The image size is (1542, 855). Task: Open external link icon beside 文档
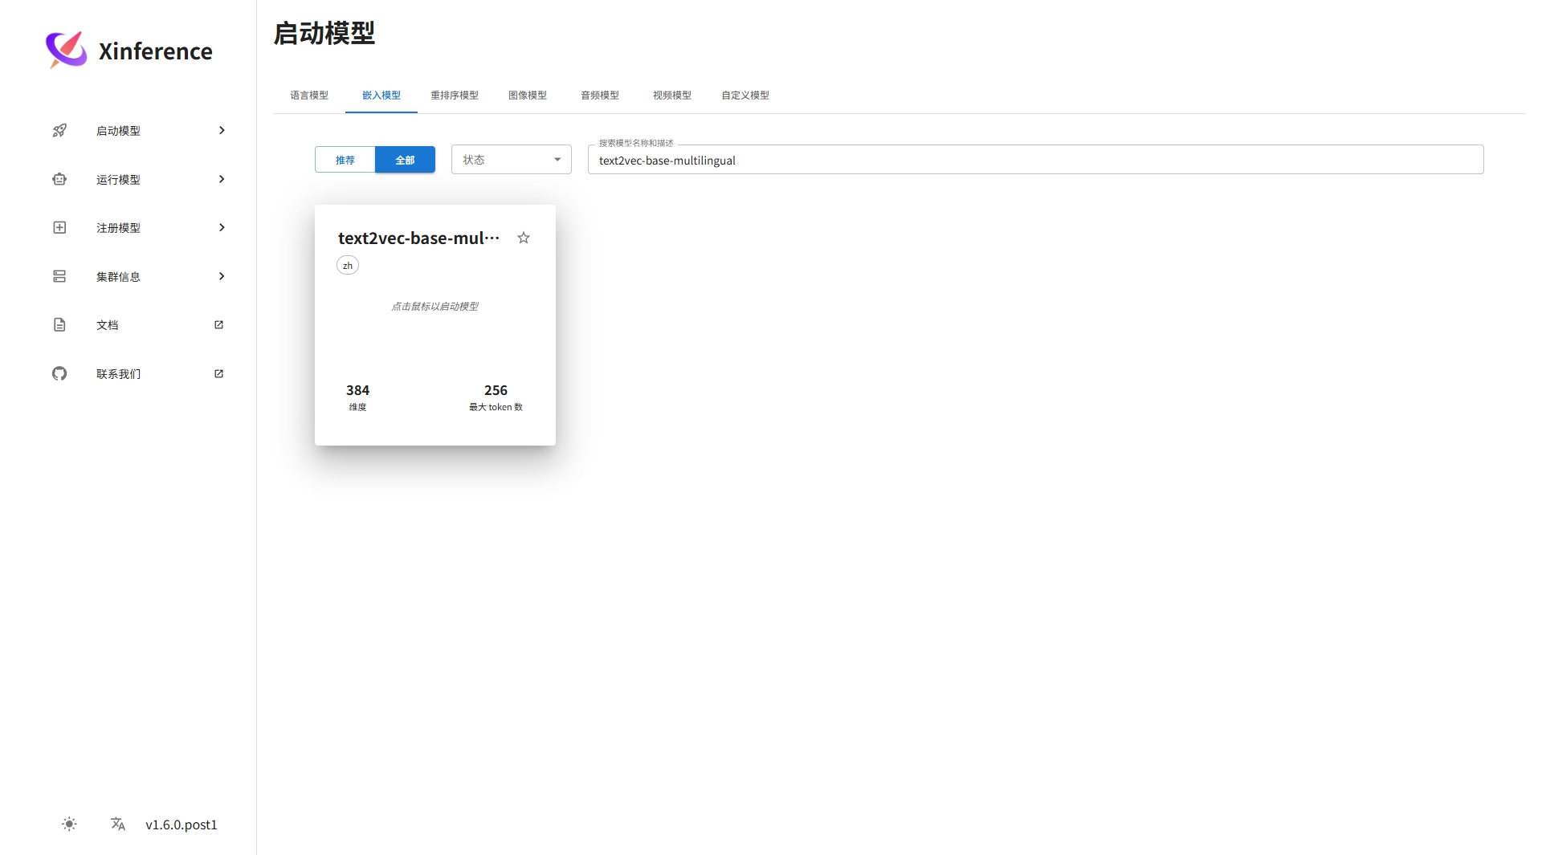pos(218,325)
